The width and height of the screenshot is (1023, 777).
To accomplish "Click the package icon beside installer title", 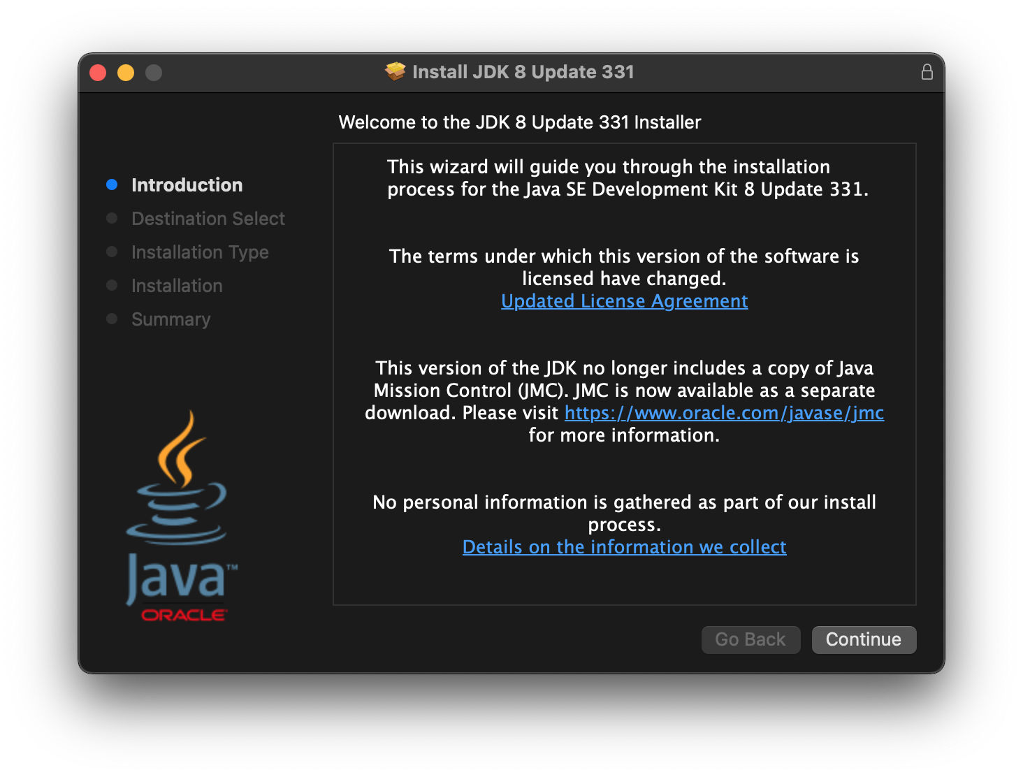I will [x=396, y=71].
